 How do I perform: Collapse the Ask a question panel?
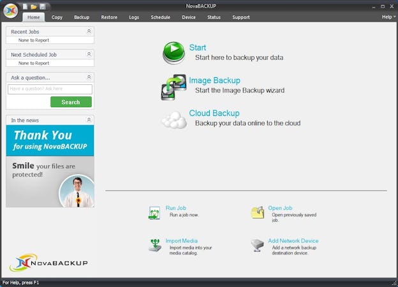tap(89, 77)
